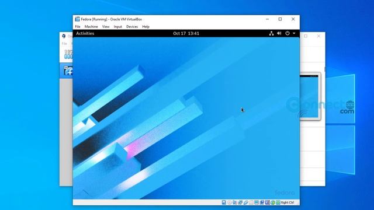Open the GNOME network status icon
This screenshot has height=210, width=374.
click(271, 33)
